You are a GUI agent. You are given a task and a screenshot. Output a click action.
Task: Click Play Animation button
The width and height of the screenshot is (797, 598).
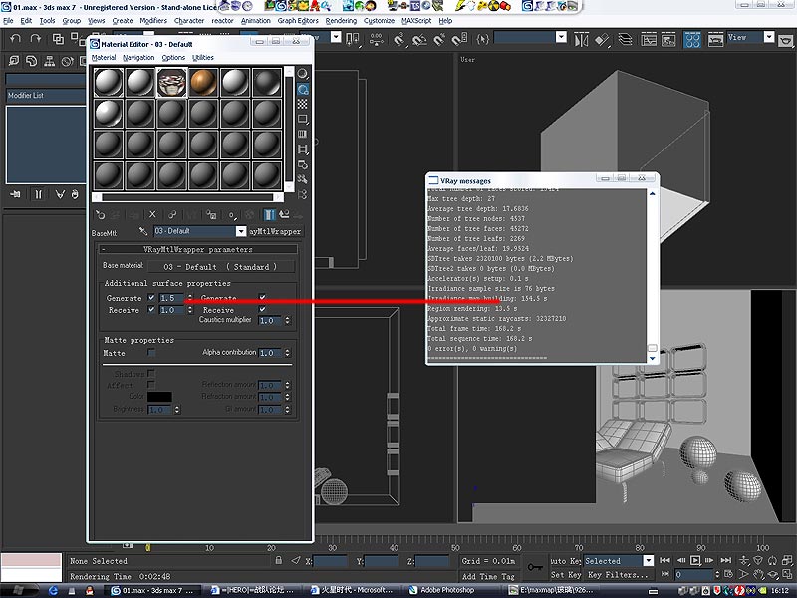coord(694,560)
